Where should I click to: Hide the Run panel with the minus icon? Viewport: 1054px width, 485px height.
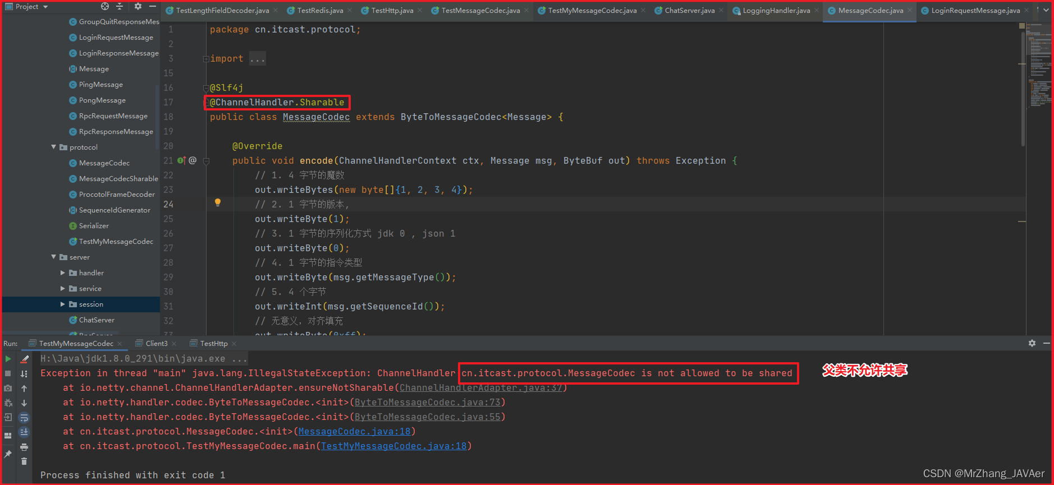tap(1046, 343)
